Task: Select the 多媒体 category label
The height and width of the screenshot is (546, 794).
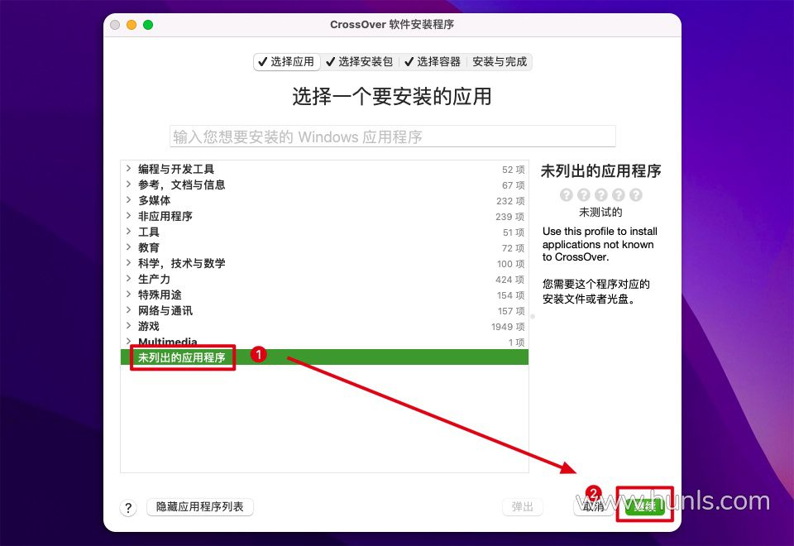Action: pos(155,200)
